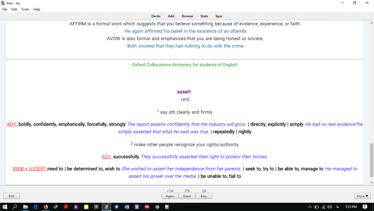Show hidden system tray icons
Image resolution: width=374 pixels, height=211 pixels.
coord(310,207)
